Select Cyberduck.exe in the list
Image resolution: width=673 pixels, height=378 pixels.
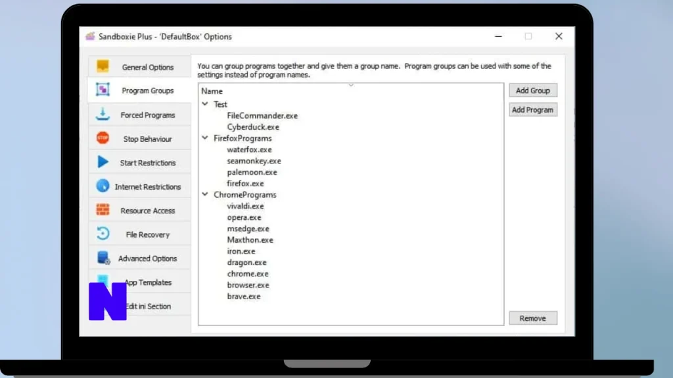[x=253, y=127]
